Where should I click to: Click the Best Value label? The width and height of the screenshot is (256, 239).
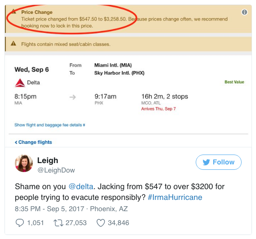coord(234,82)
